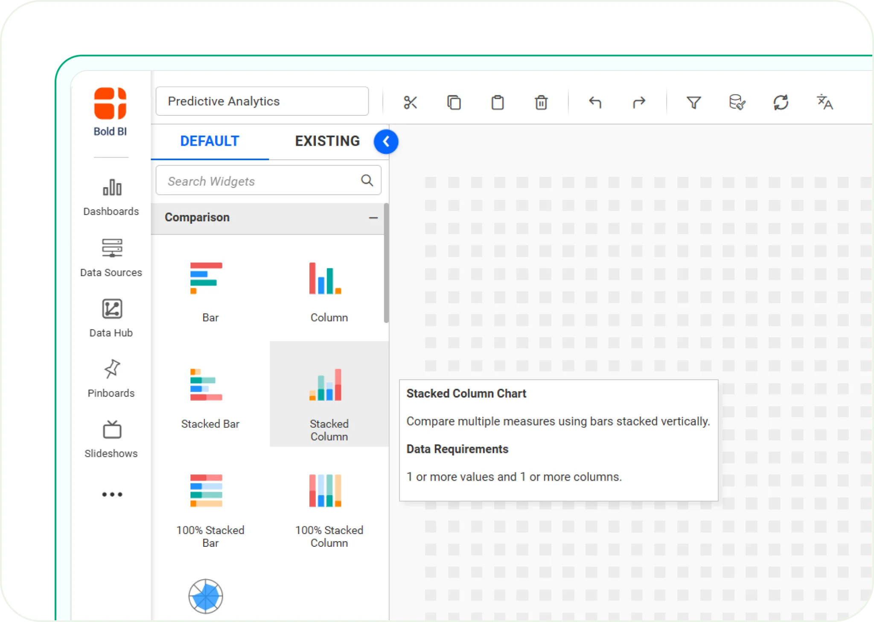
Task: Open the translate language icon
Action: click(x=824, y=103)
